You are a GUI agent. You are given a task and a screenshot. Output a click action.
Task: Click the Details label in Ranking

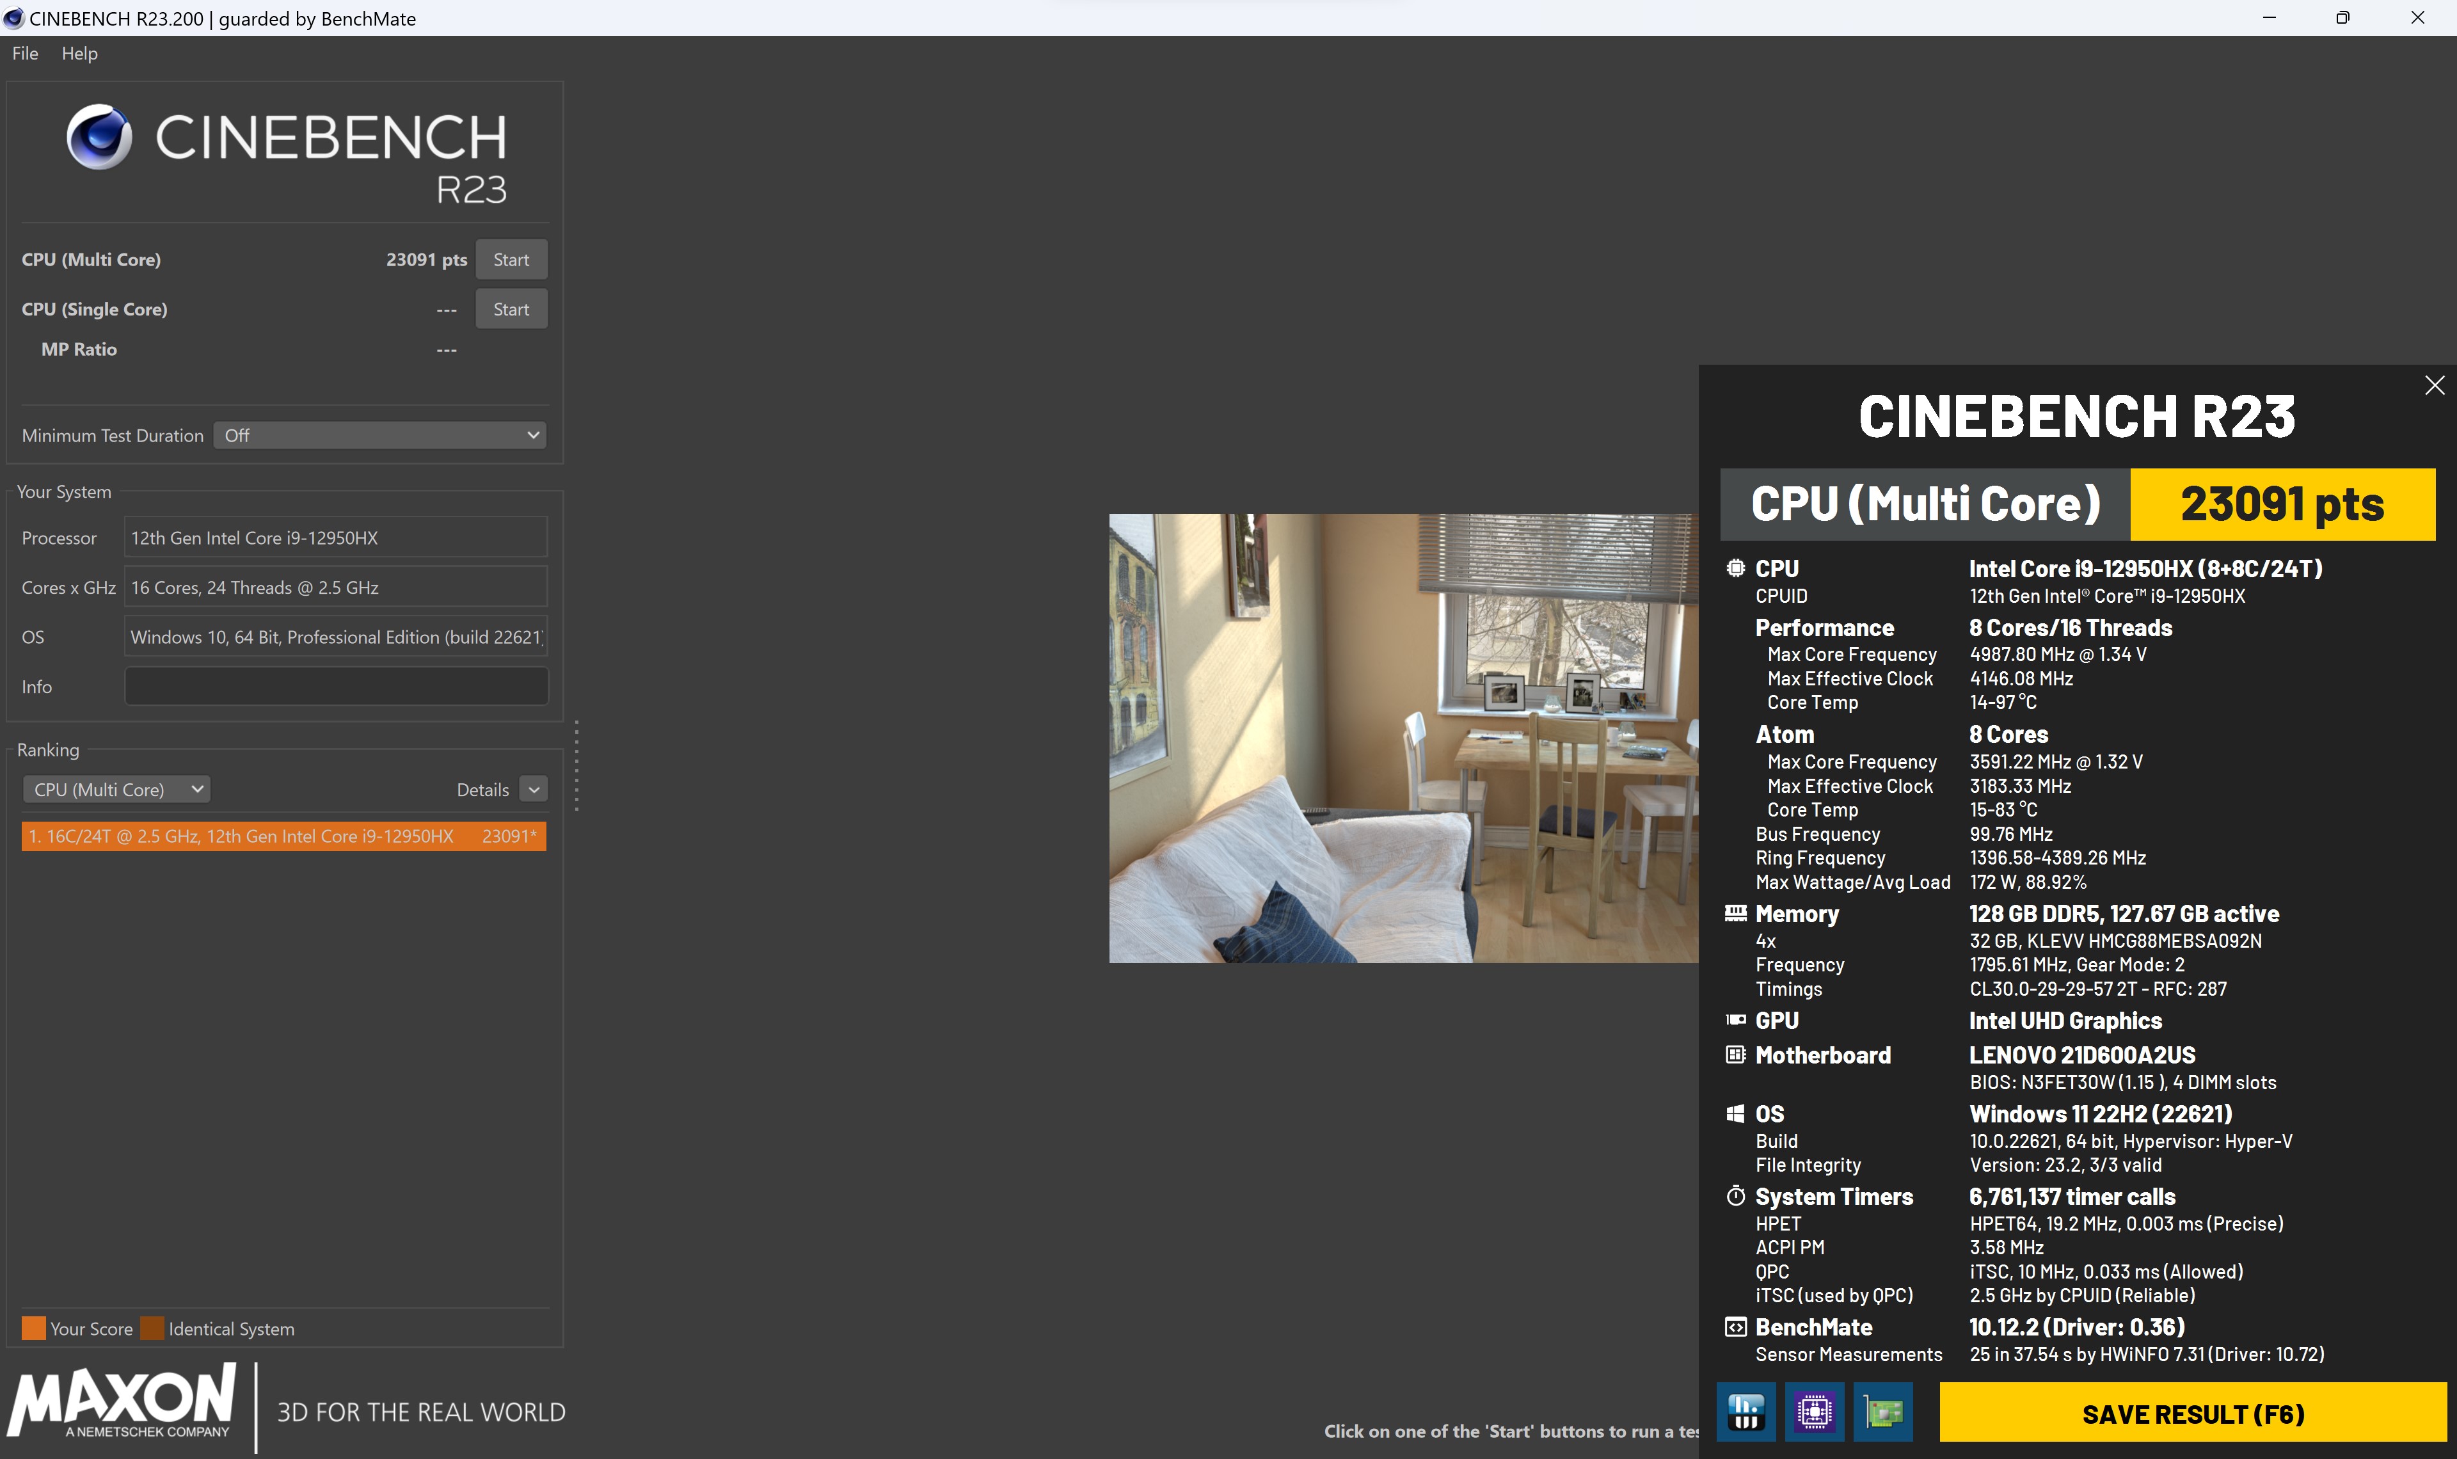(x=482, y=790)
